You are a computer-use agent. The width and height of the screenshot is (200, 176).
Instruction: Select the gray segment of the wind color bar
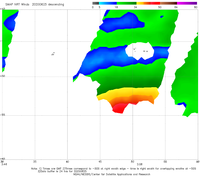pos(96,3)
